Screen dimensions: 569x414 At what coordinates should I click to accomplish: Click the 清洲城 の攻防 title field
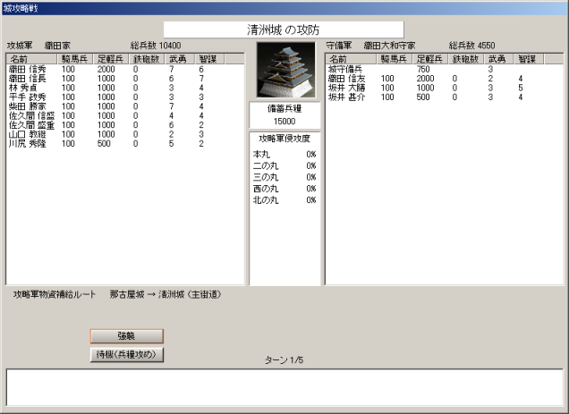coord(283,30)
